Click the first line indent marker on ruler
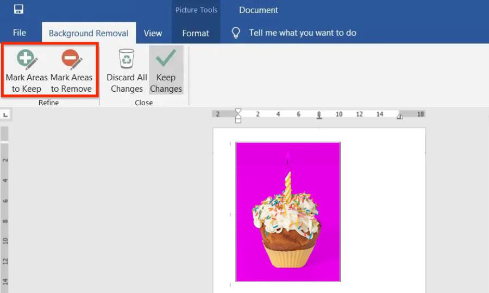Image resolution: width=489 pixels, height=293 pixels. pos(238,111)
